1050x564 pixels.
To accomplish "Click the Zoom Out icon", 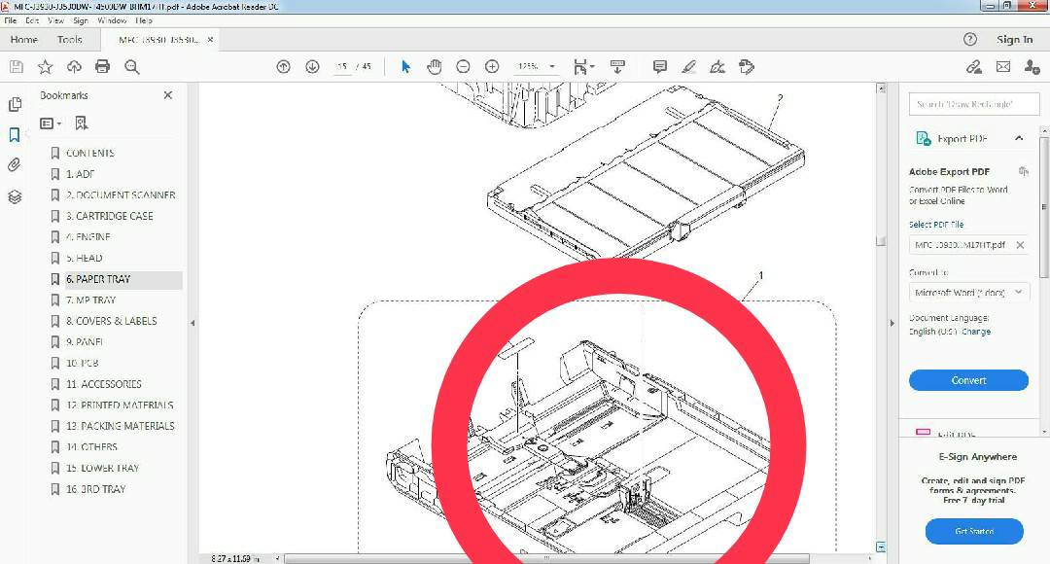I will click(463, 66).
